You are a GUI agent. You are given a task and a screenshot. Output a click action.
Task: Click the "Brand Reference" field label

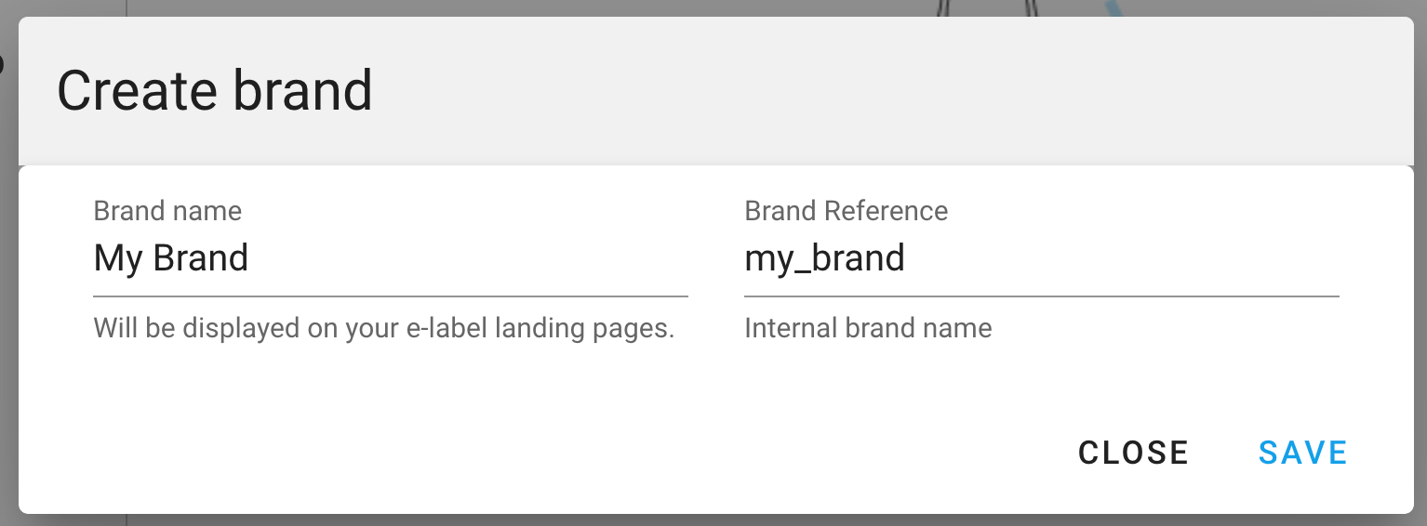(x=846, y=211)
